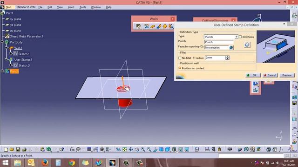Image resolution: width=298 pixels, height=167 pixels.
Task: Click the multi-view four-pane icon
Action: [162, 149]
